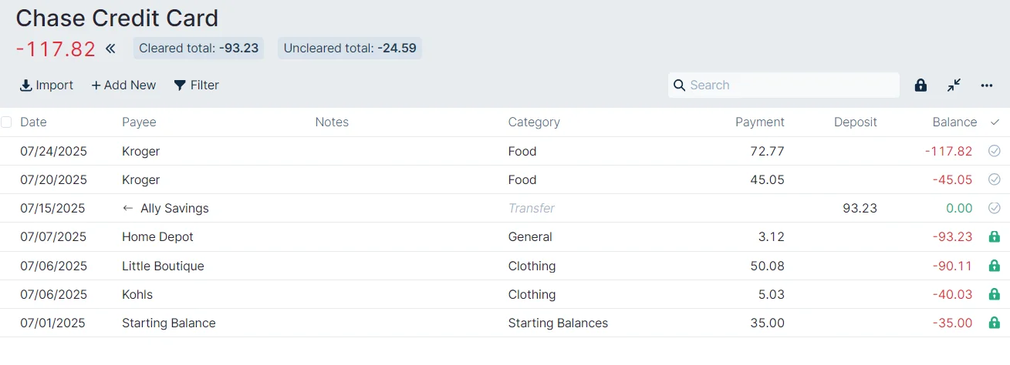The width and height of the screenshot is (1010, 365).
Task: Tick the select-all checkbox in the header
Action: point(7,122)
